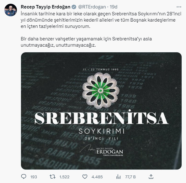This screenshot has width=186, height=183.
Task: Click the 4.485 likes count
Action: (x=97, y=177)
